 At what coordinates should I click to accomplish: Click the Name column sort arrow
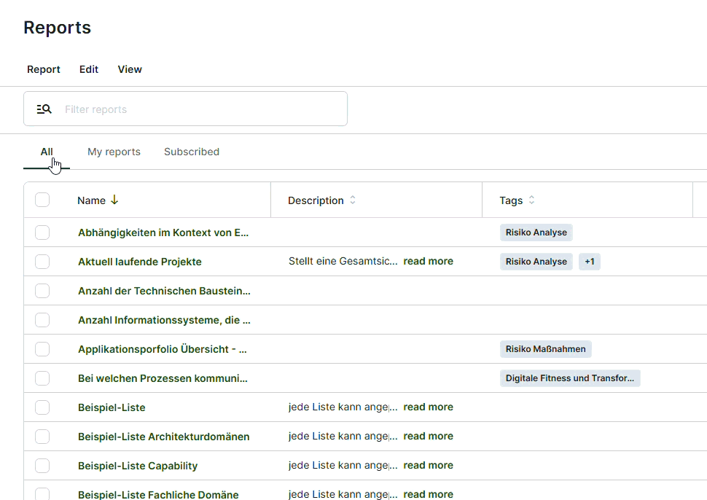pyautogui.click(x=114, y=200)
